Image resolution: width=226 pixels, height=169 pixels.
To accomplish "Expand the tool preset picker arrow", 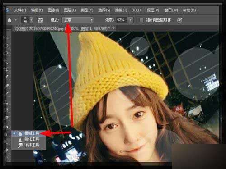I will point(16,20).
